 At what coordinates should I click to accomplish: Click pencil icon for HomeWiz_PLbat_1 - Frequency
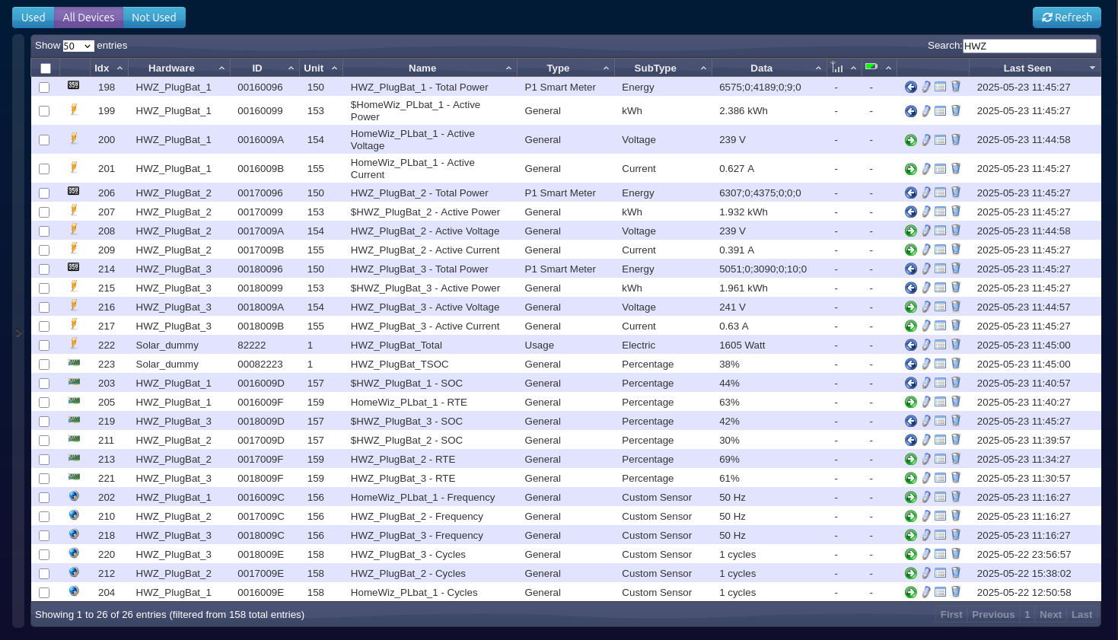(926, 498)
